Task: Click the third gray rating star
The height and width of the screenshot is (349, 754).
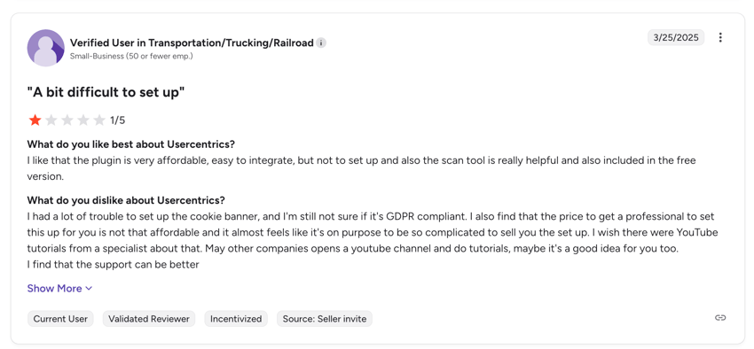Action: point(67,120)
